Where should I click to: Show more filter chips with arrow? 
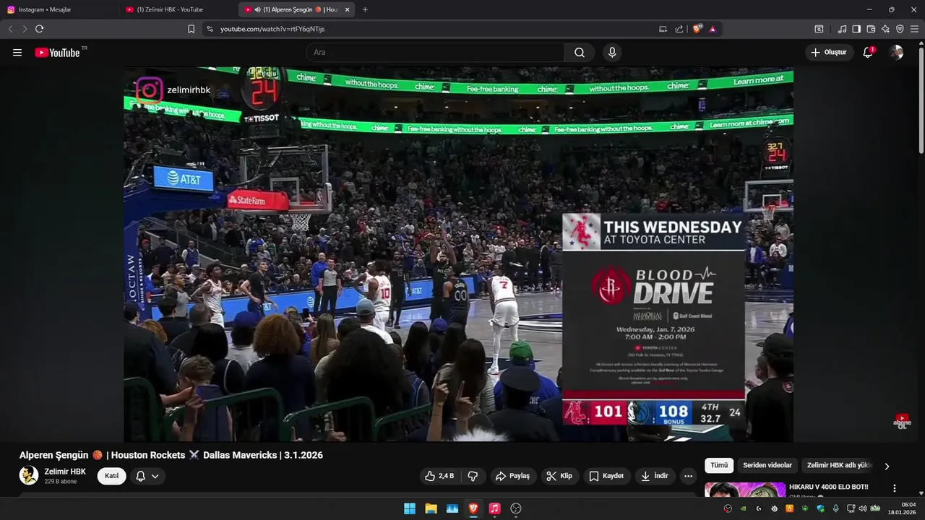887,466
